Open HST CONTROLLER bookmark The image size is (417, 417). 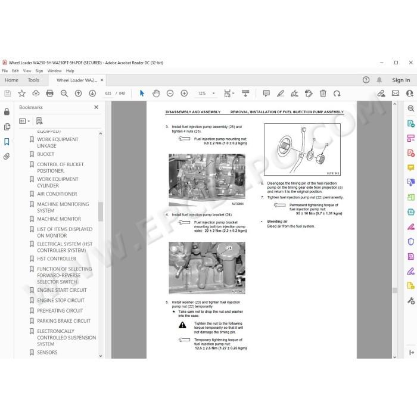pos(57,259)
